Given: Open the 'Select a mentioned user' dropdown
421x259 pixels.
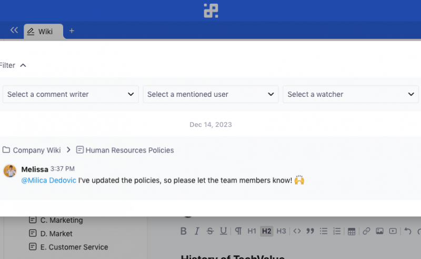Looking at the screenshot, I should click(210, 94).
